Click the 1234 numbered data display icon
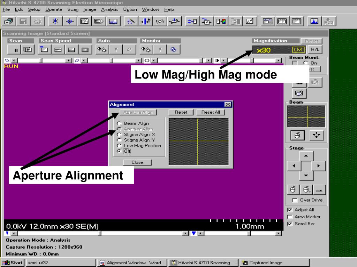 113,21
